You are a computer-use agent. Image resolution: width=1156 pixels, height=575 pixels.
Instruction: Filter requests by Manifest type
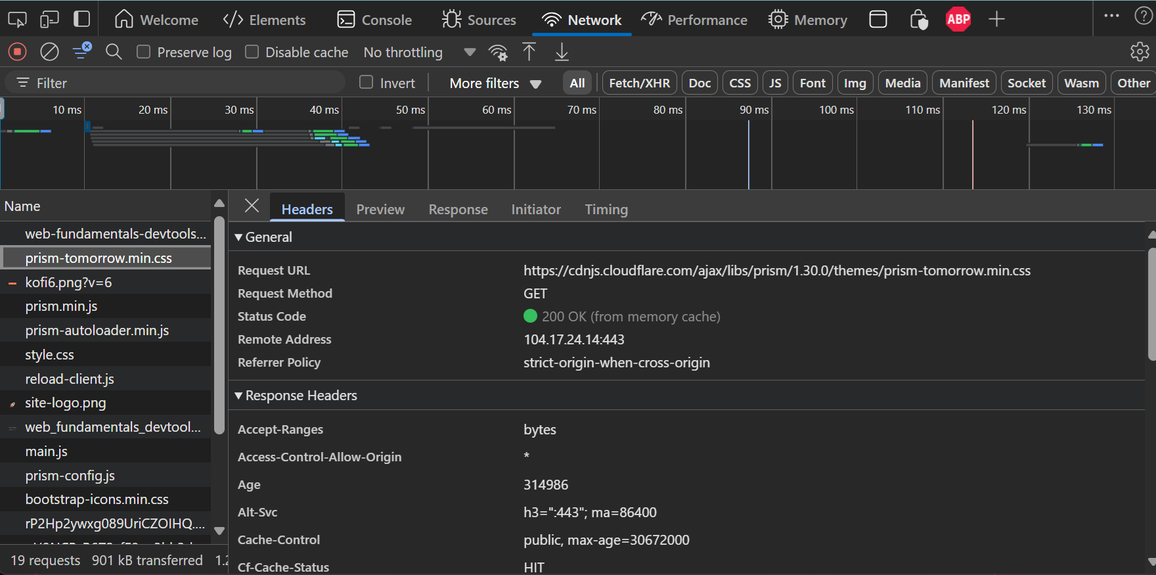pos(964,83)
